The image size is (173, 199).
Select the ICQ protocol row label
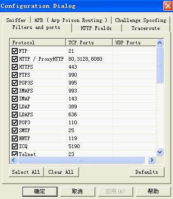[23, 146]
